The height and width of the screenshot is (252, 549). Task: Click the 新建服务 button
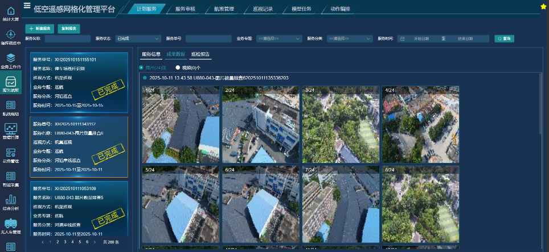pyautogui.click(x=40, y=28)
